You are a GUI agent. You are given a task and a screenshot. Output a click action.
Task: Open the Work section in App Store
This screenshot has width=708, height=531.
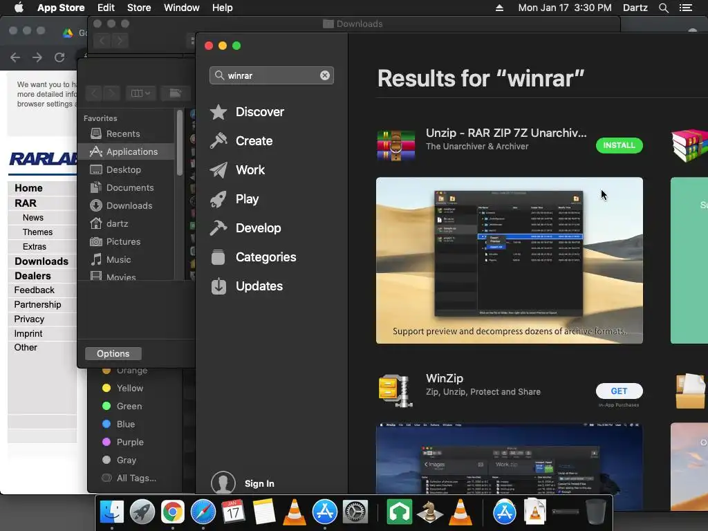tap(238, 170)
